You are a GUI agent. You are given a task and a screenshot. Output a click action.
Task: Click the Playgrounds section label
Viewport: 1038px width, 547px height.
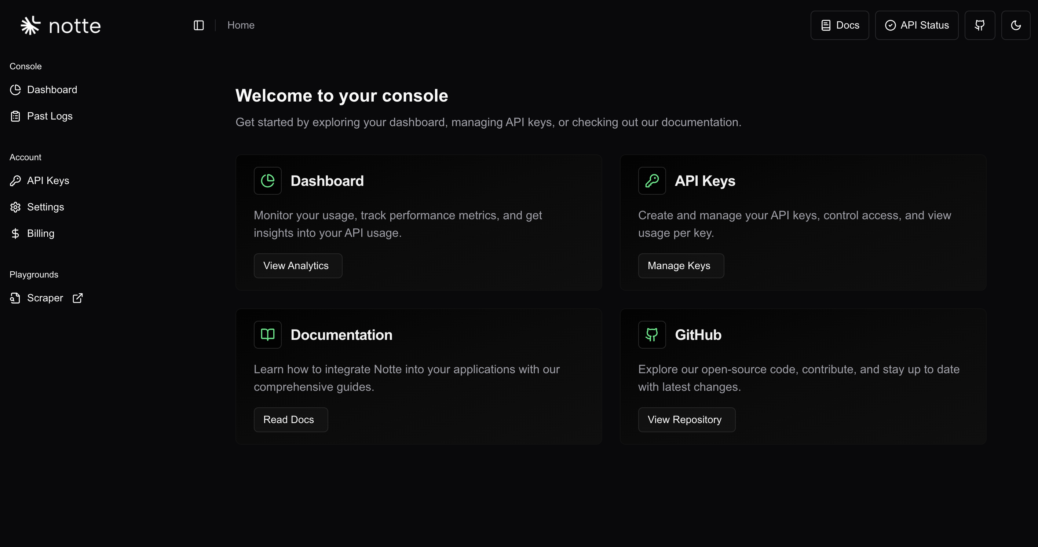pyautogui.click(x=34, y=275)
